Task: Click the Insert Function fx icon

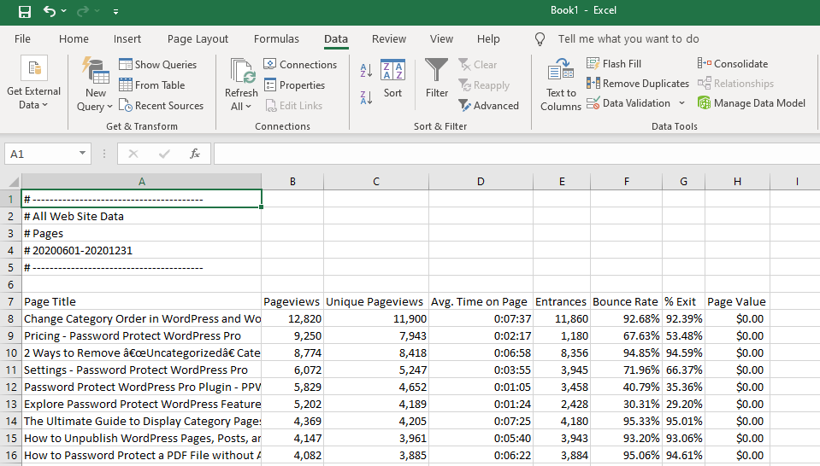Action: (195, 154)
